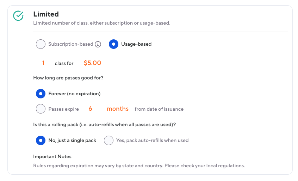Click the 'from date of issuance' text
The width and height of the screenshot is (298, 181).
click(159, 109)
